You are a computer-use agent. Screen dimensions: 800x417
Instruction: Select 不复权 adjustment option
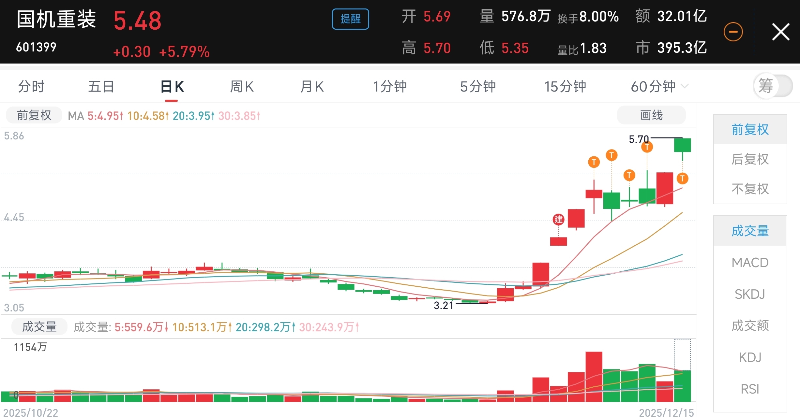[750, 189]
